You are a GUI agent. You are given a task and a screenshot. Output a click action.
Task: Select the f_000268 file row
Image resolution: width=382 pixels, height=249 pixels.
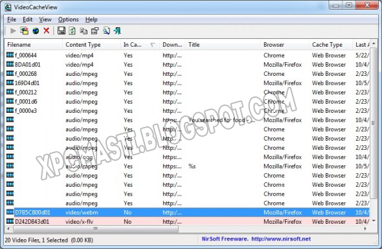point(187,74)
